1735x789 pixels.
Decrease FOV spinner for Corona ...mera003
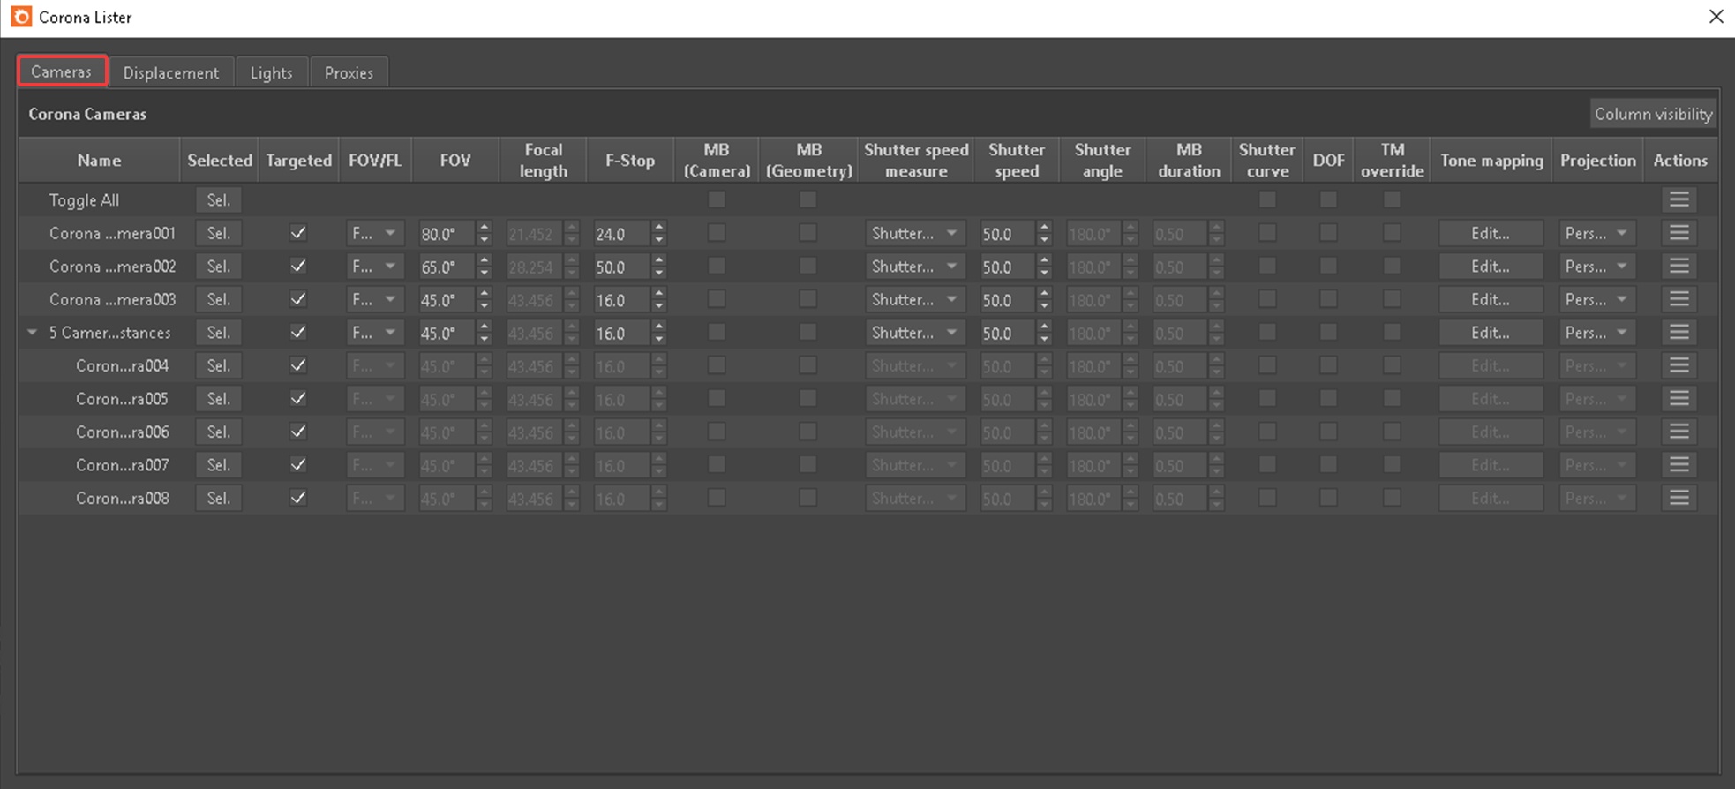coord(484,306)
